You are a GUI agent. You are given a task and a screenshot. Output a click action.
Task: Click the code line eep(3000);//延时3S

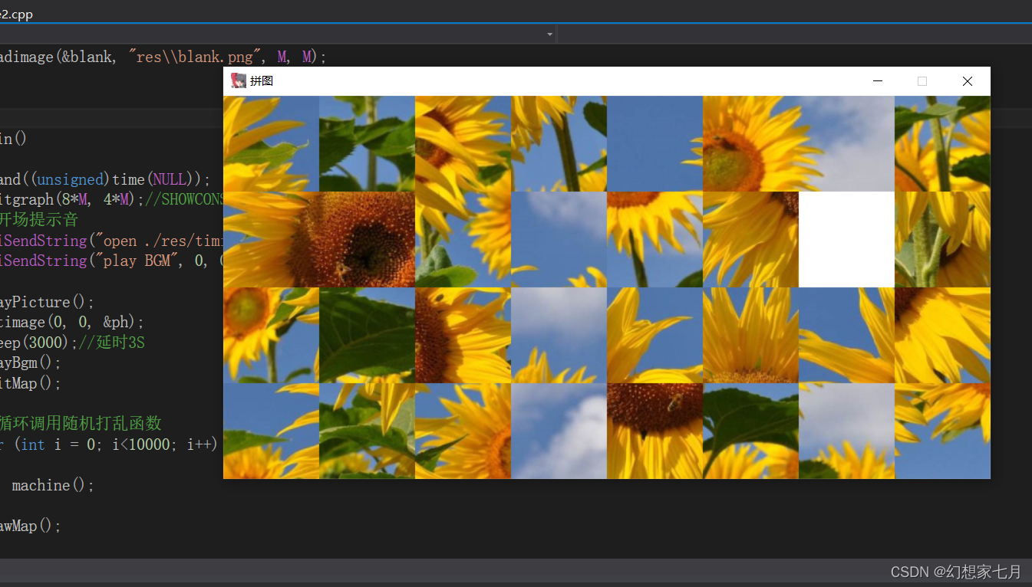(x=72, y=343)
